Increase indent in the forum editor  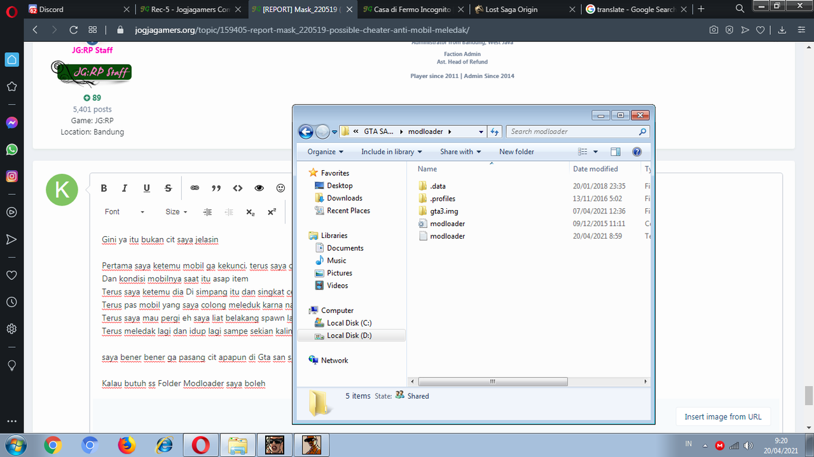[x=207, y=212]
